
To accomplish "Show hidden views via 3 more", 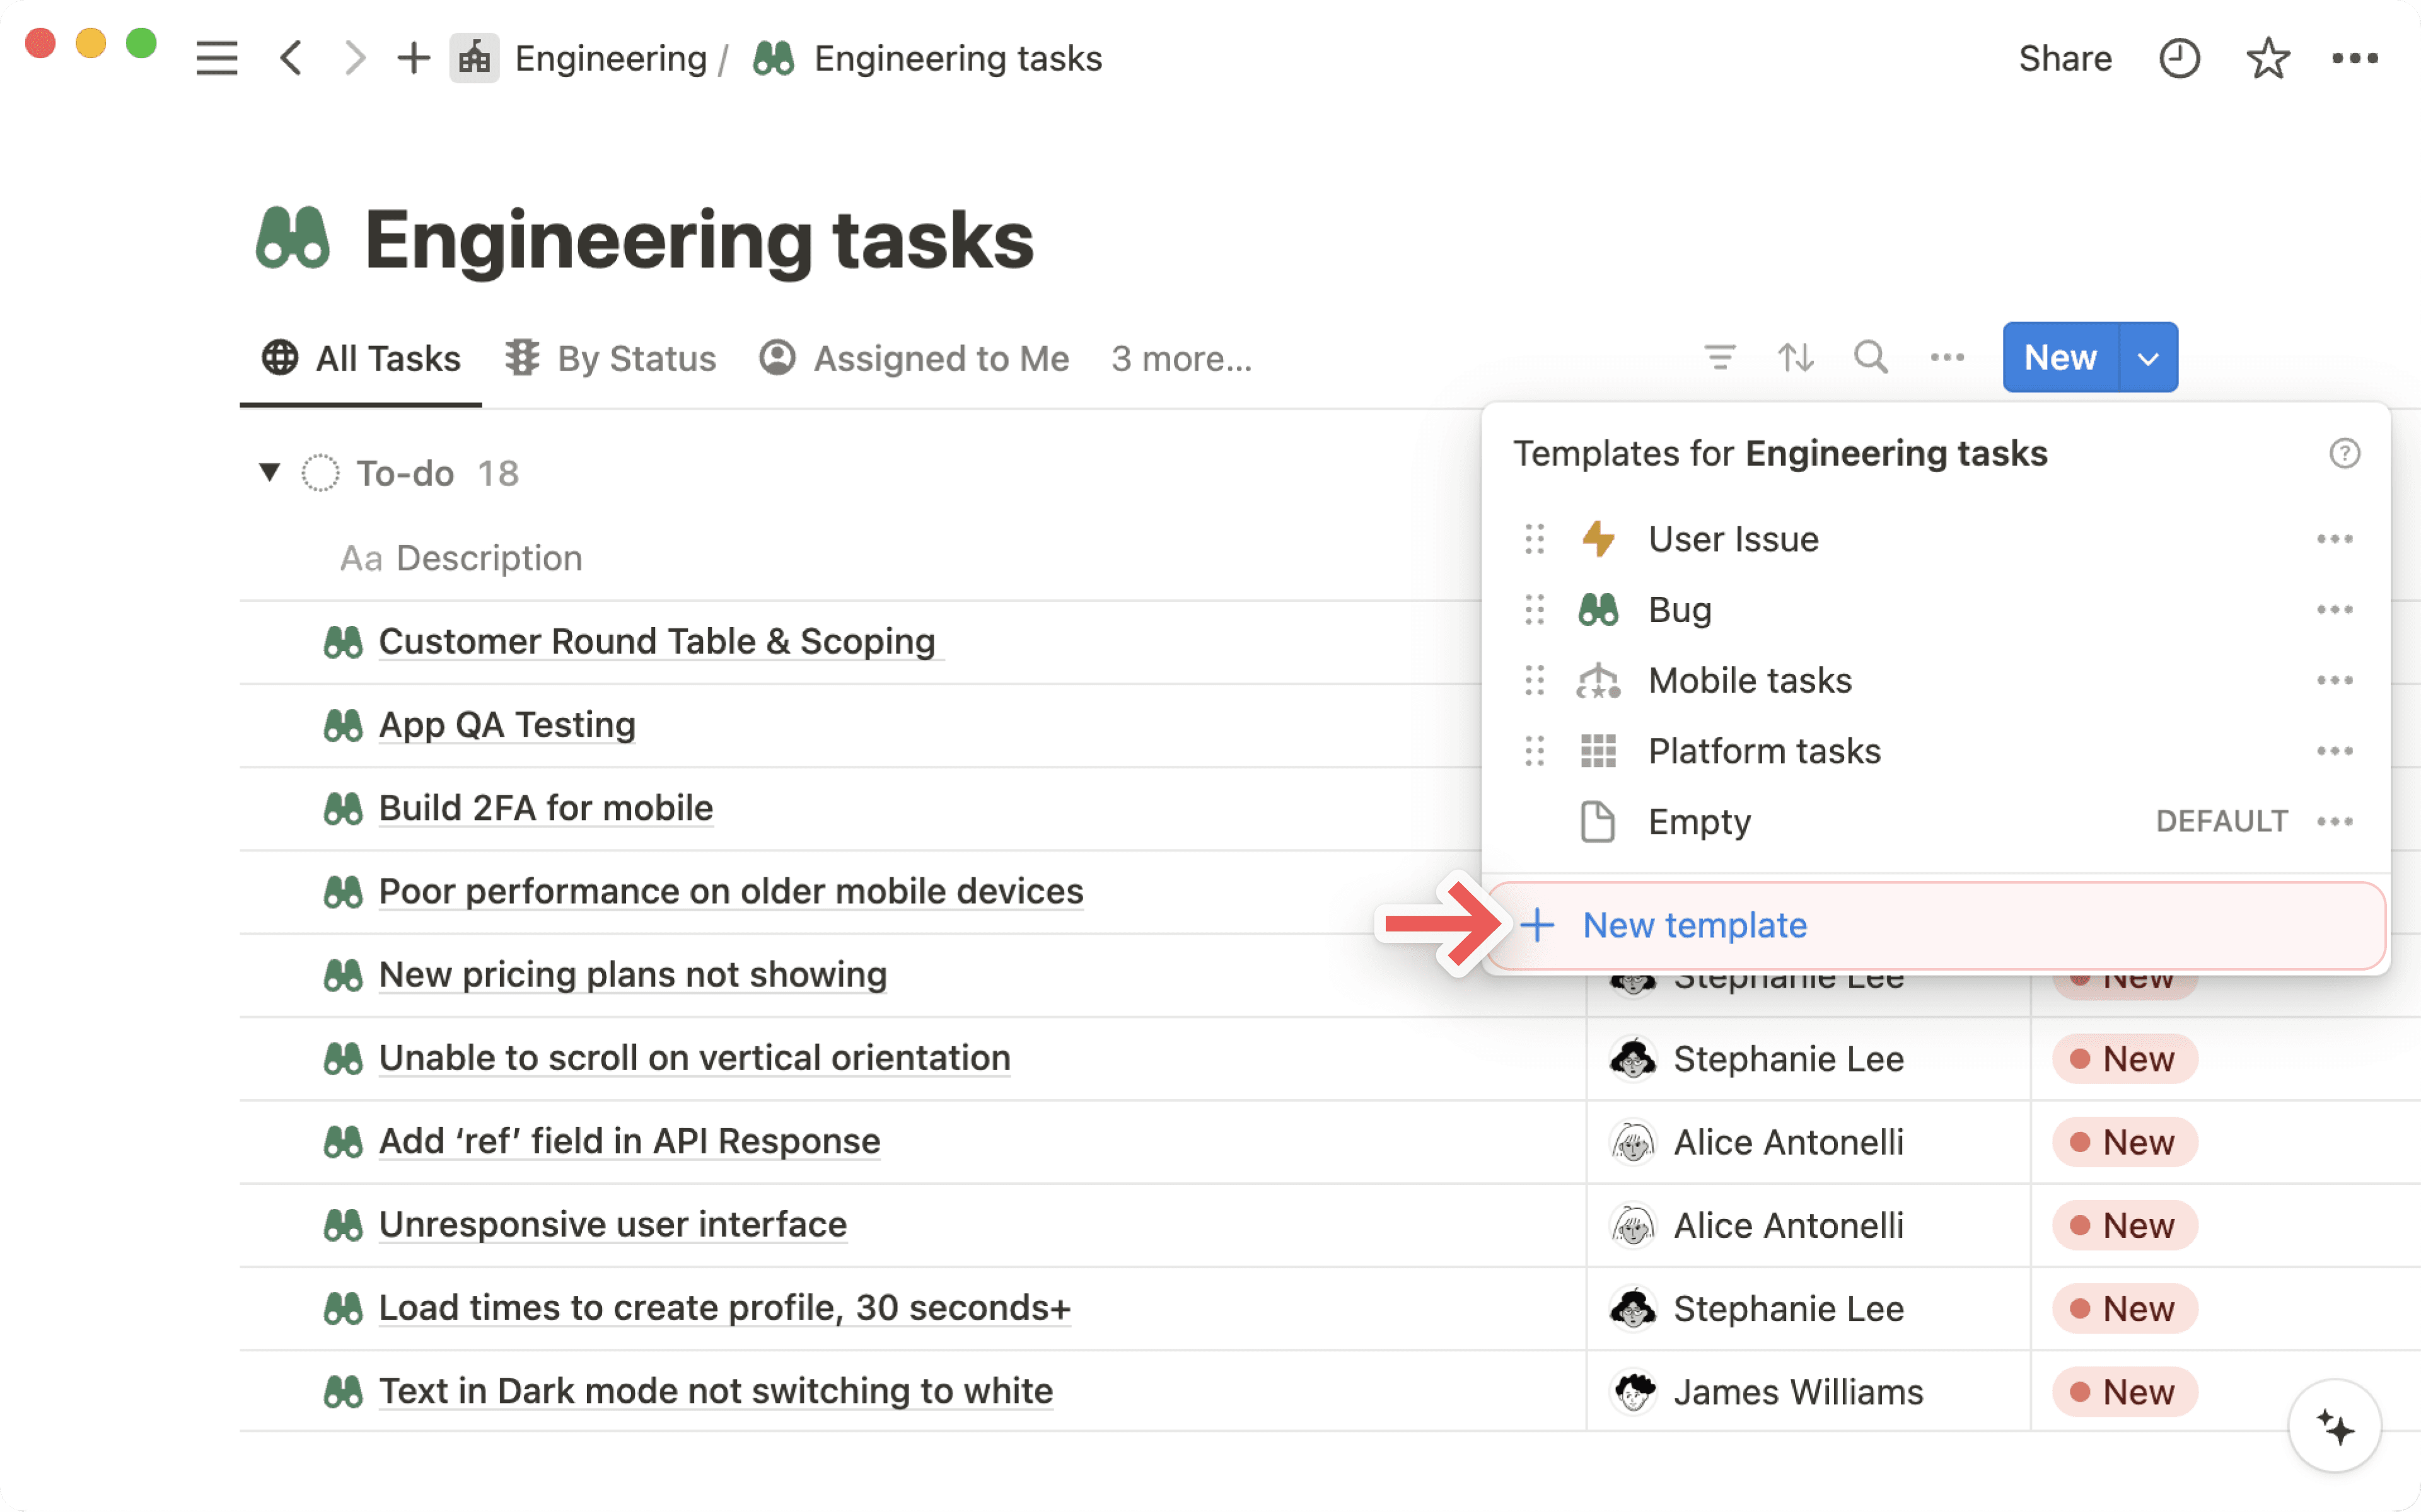I will point(1181,359).
